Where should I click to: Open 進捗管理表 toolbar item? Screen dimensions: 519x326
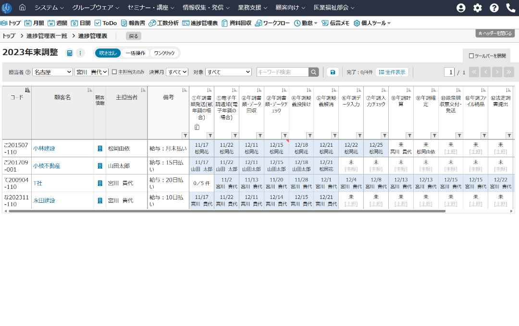click(x=200, y=23)
